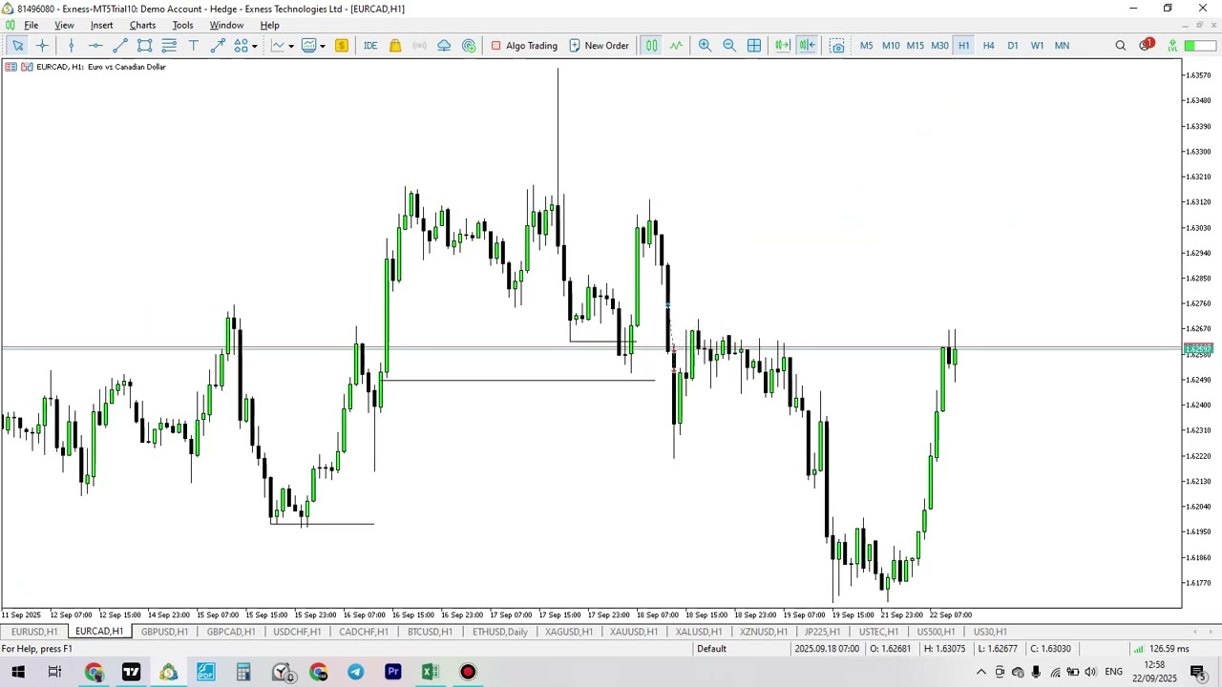Image resolution: width=1222 pixels, height=687 pixels.
Task: Select the H1 timeframe
Action: coord(964,46)
